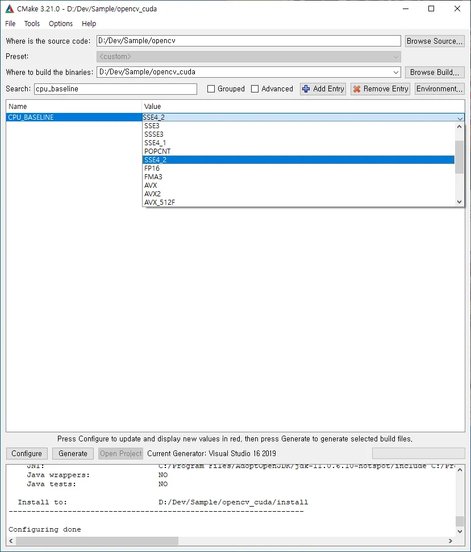Click 'Current Generator: Visual Studio 16 2019' text
Image resolution: width=471 pixels, height=552 pixels.
coord(211,453)
